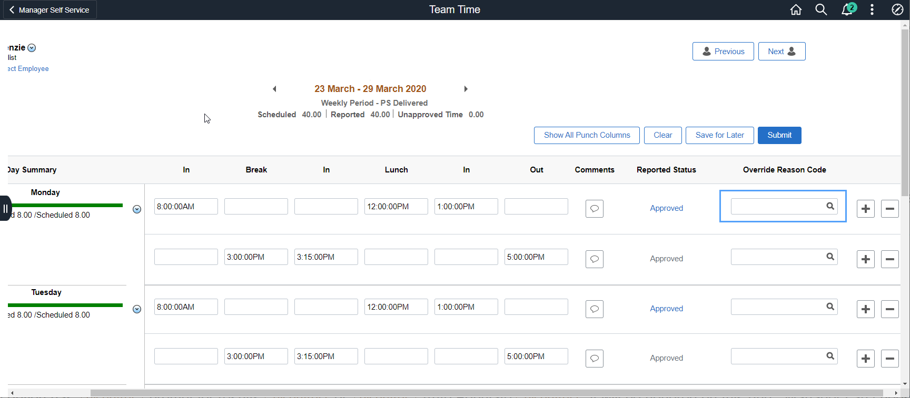
Task: Edit Monday Out field 5:00:00PM
Action: point(536,257)
